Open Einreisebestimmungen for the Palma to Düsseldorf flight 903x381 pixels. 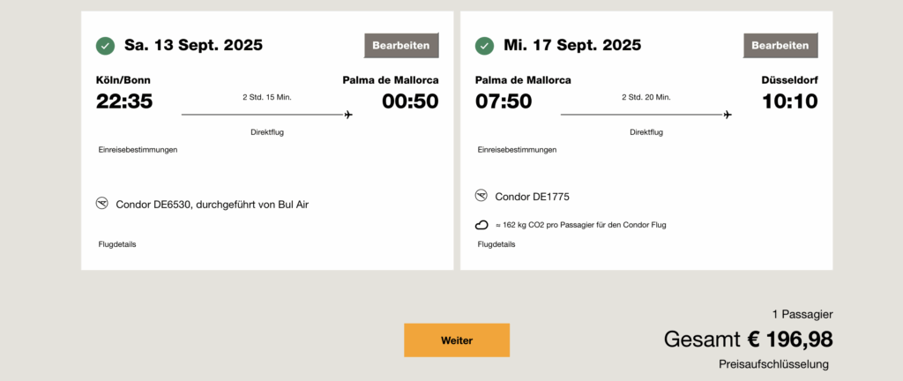[x=518, y=150]
